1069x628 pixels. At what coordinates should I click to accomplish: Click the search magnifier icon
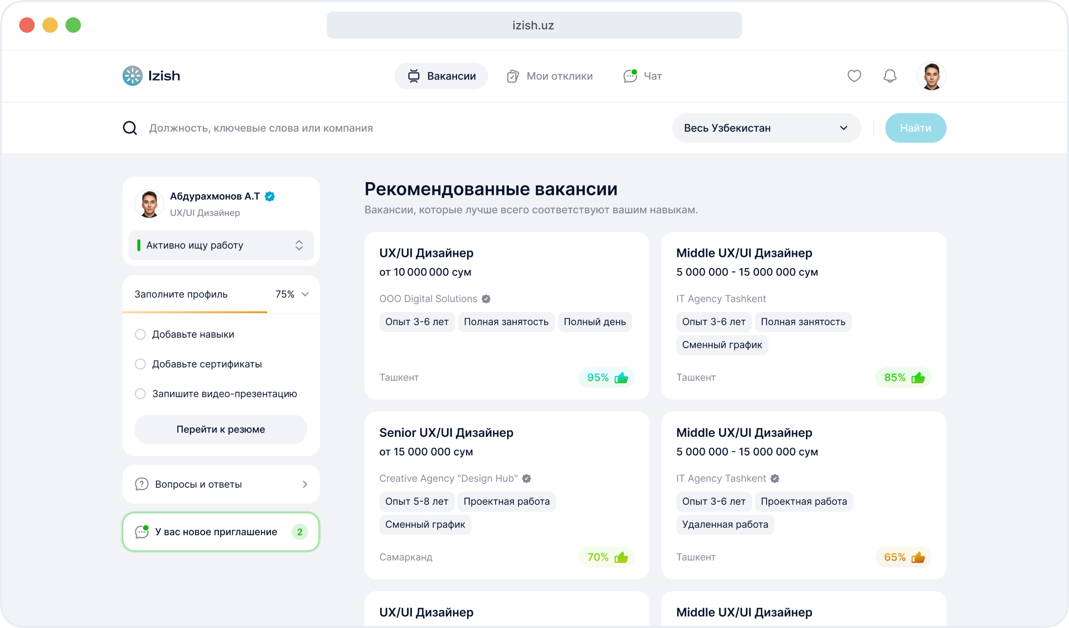click(x=130, y=128)
